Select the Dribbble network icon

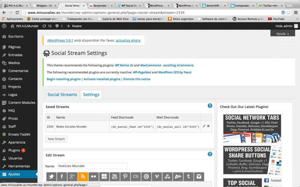(146, 176)
